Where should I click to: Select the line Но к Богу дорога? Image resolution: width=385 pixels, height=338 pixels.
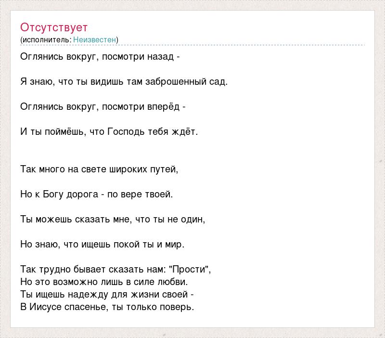coord(96,194)
